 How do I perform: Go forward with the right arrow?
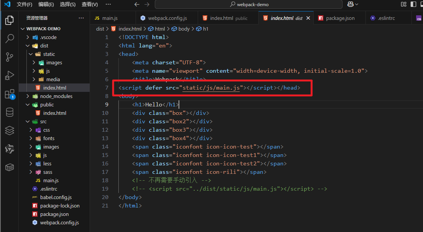click(147, 4)
